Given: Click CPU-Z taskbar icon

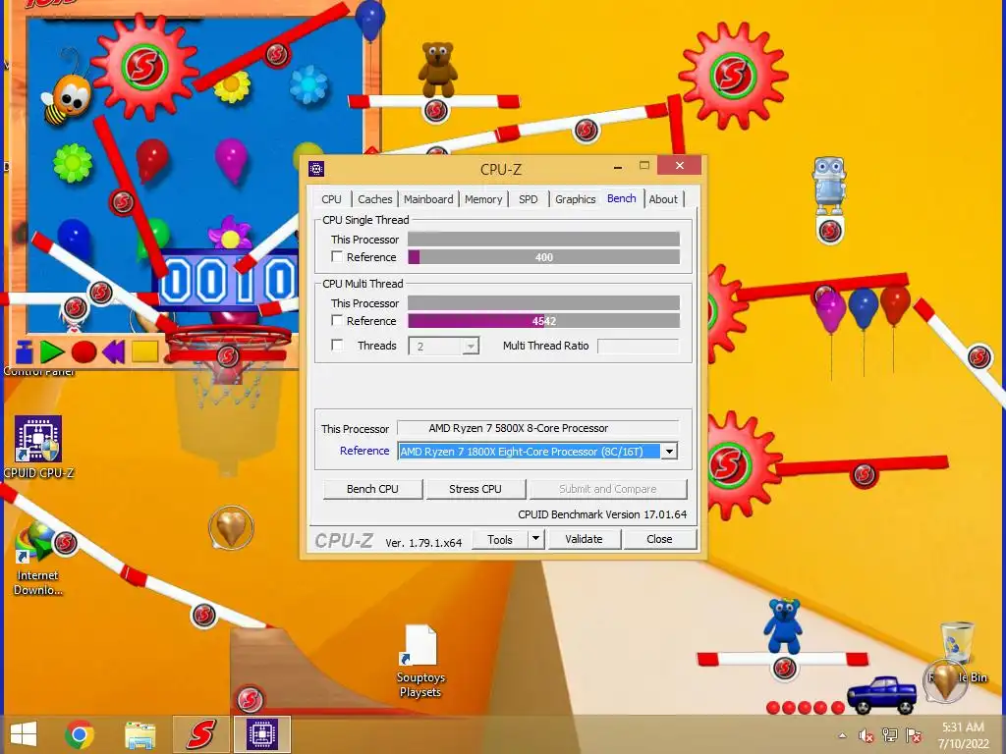Looking at the screenshot, I should pyautogui.click(x=262, y=734).
